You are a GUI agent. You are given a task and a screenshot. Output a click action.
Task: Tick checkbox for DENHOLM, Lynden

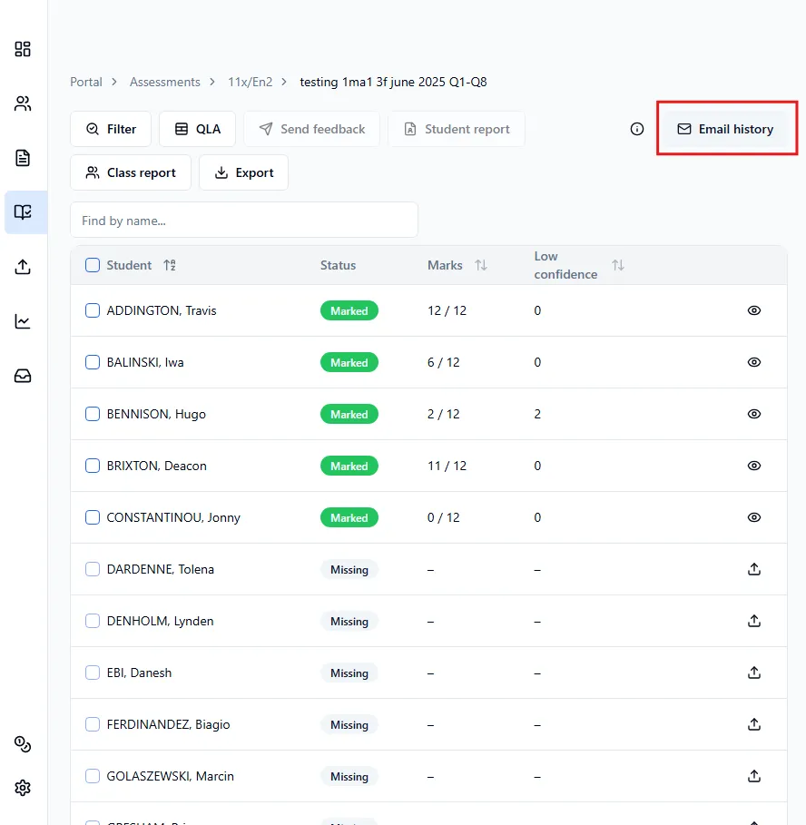(93, 621)
